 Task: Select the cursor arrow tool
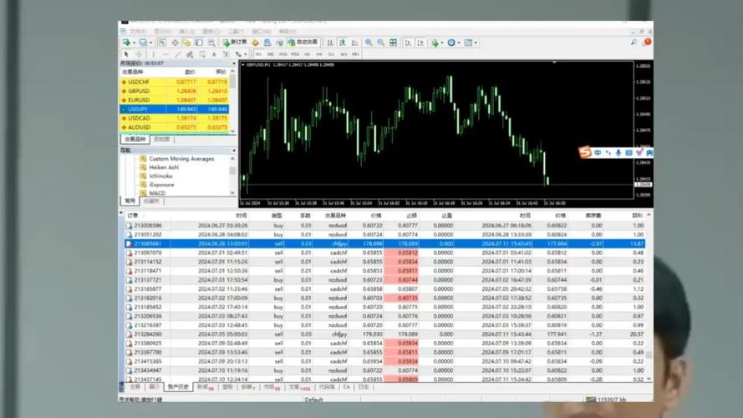tap(127, 54)
